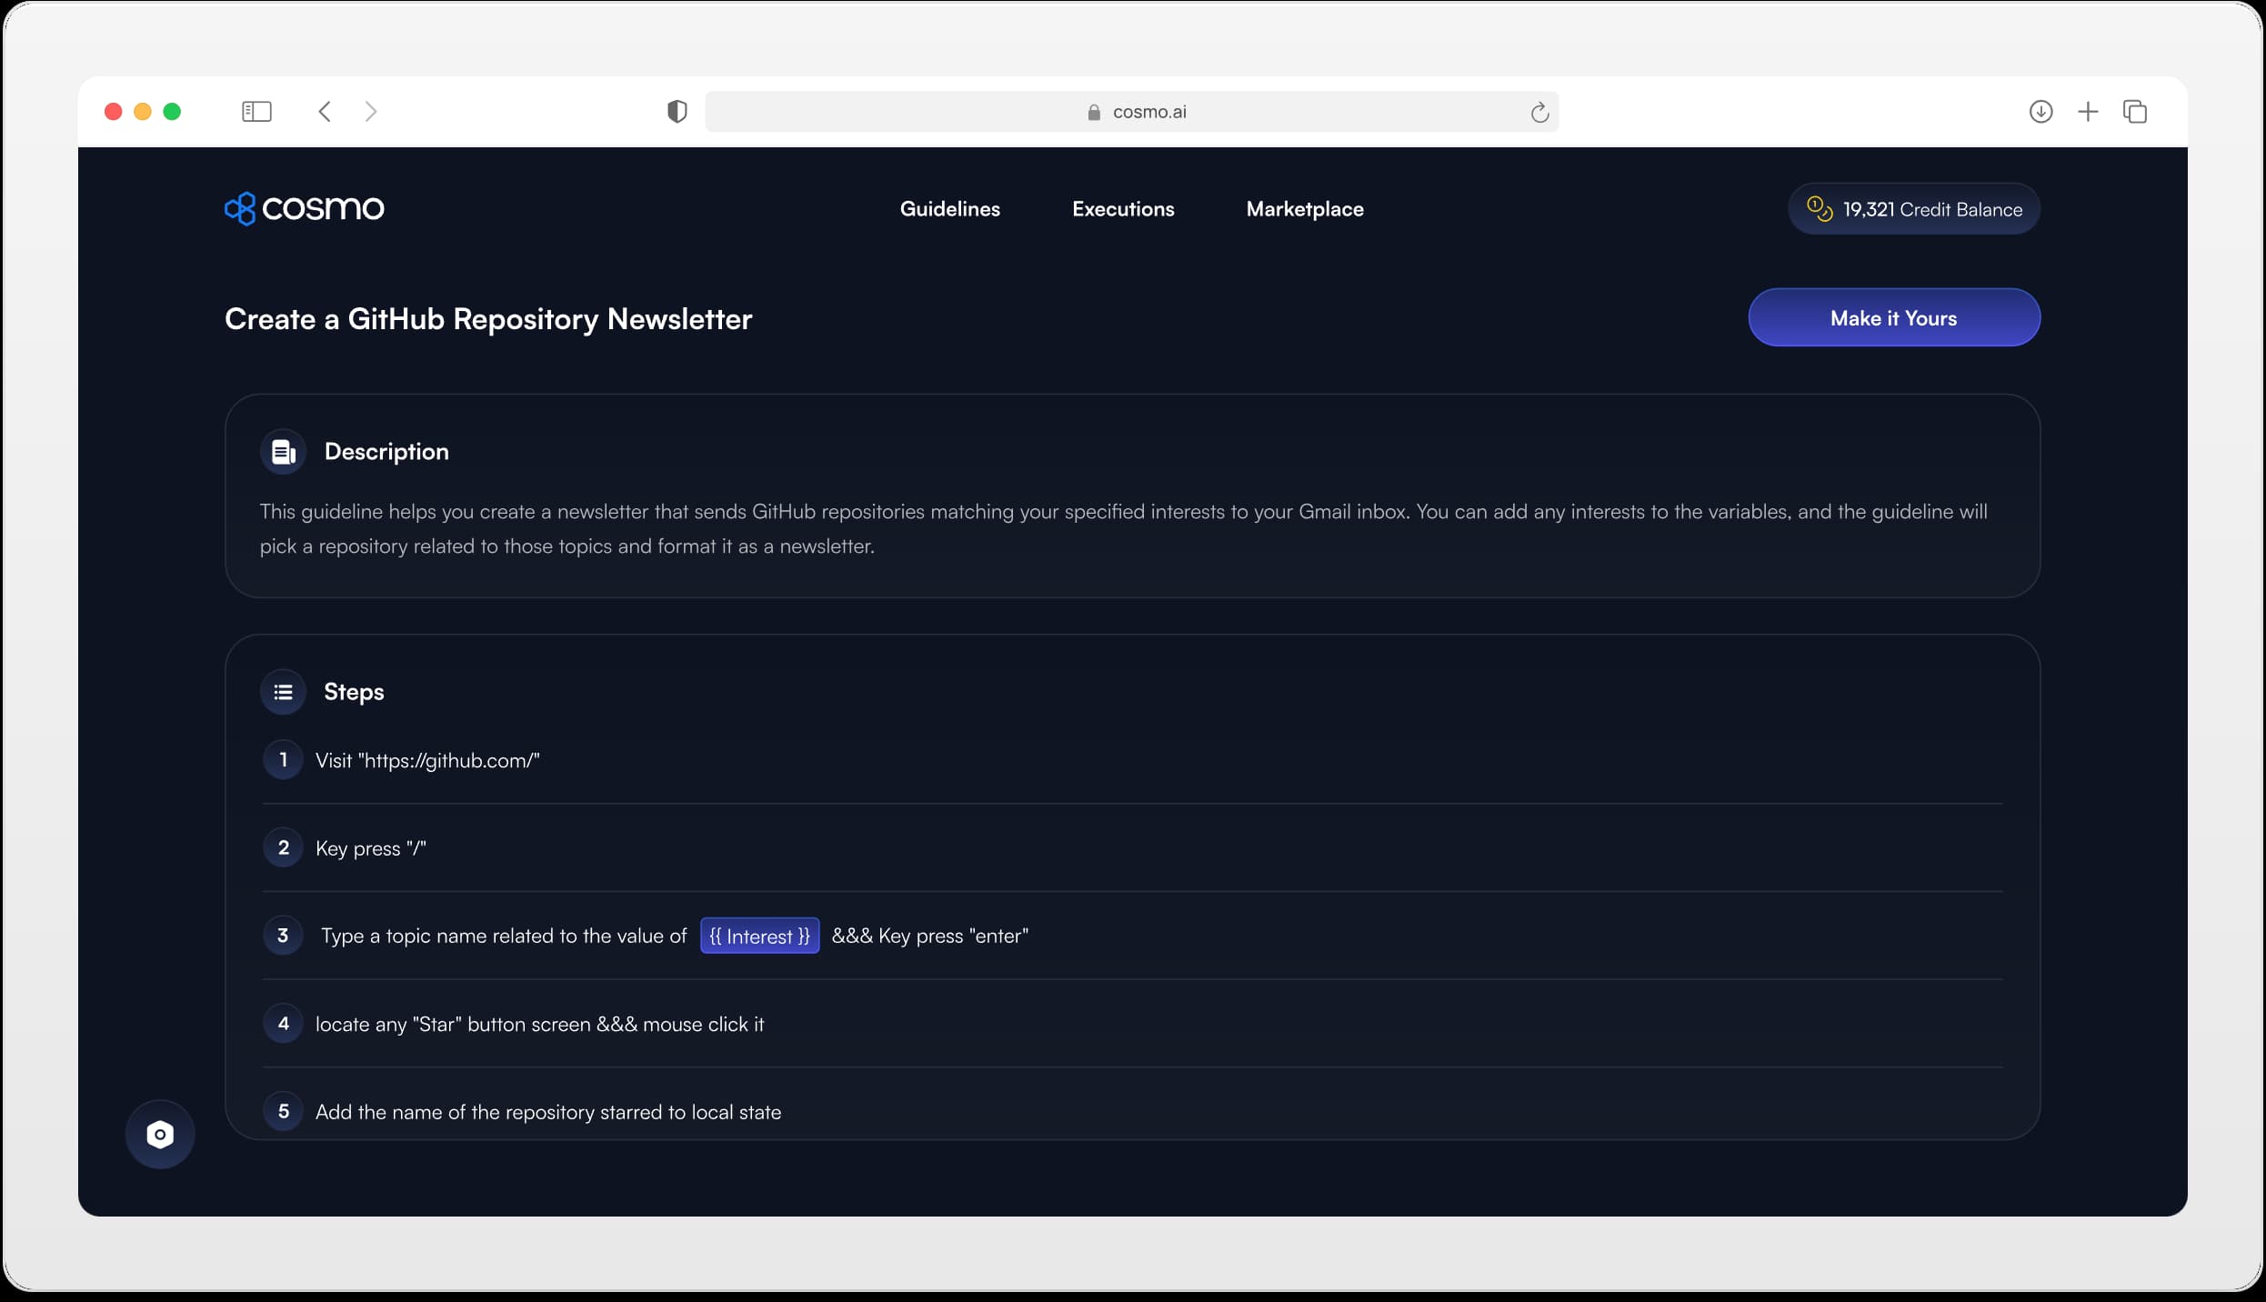
Task: Select the {{ Interest }} variable chip
Action: click(759, 936)
